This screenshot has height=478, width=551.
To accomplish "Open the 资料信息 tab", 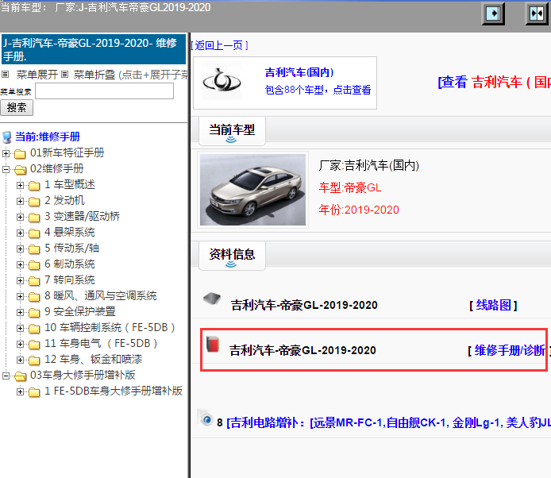I will [232, 255].
